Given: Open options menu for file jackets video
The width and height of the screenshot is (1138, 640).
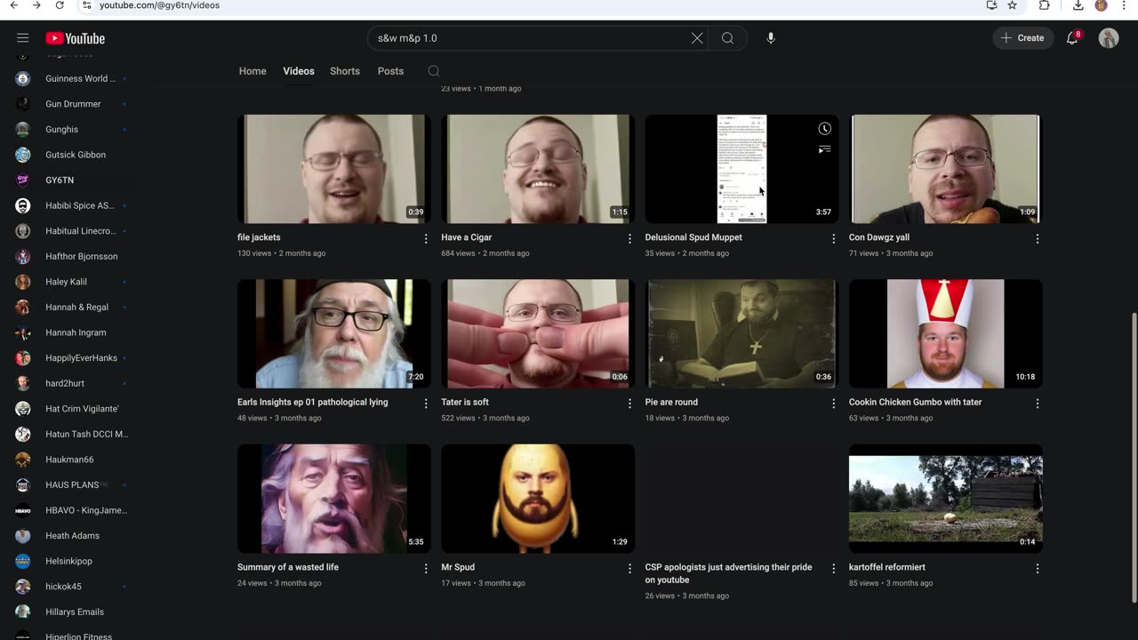Looking at the screenshot, I should click(426, 238).
